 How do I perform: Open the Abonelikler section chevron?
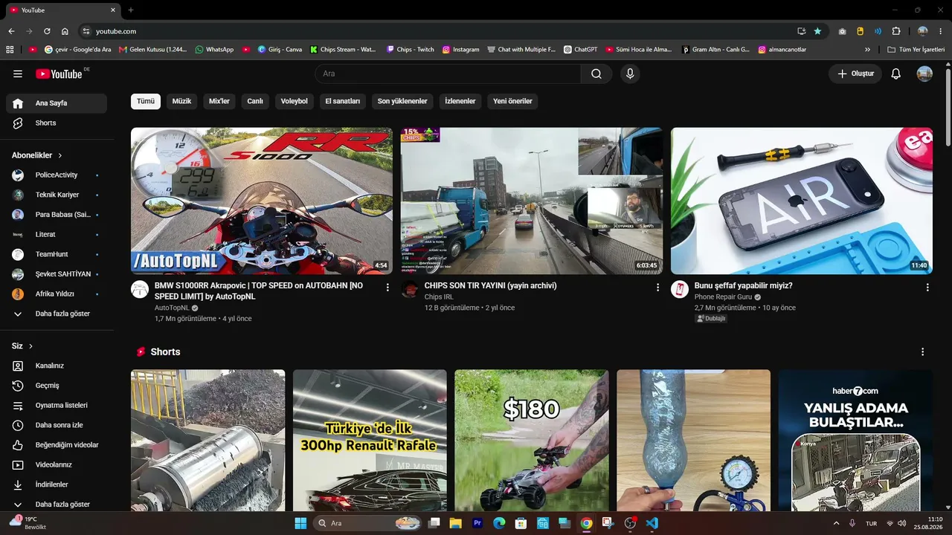[60, 155]
